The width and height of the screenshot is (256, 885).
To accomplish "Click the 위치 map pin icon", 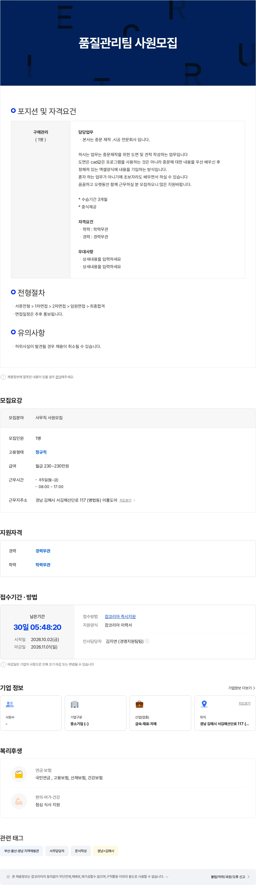I will click(204, 704).
